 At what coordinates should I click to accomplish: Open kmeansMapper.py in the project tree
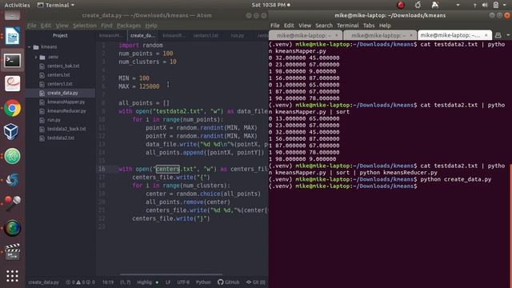pyautogui.click(x=66, y=102)
